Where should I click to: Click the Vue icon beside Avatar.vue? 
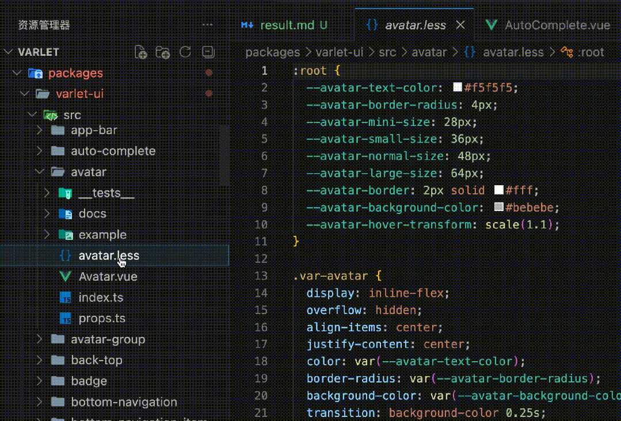66,276
